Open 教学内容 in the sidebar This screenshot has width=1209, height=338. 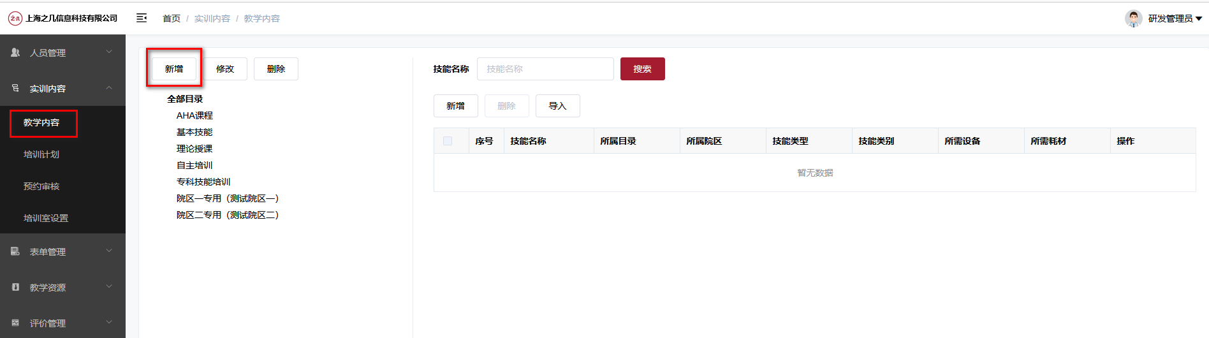click(41, 122)
